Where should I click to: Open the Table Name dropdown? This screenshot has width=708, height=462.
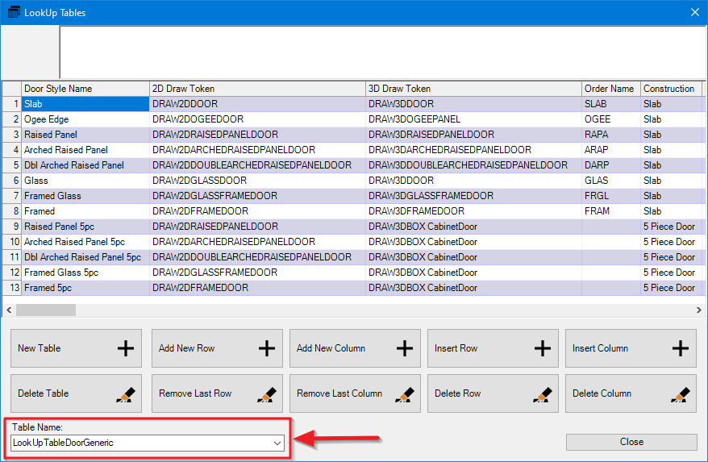pos(277,443)
